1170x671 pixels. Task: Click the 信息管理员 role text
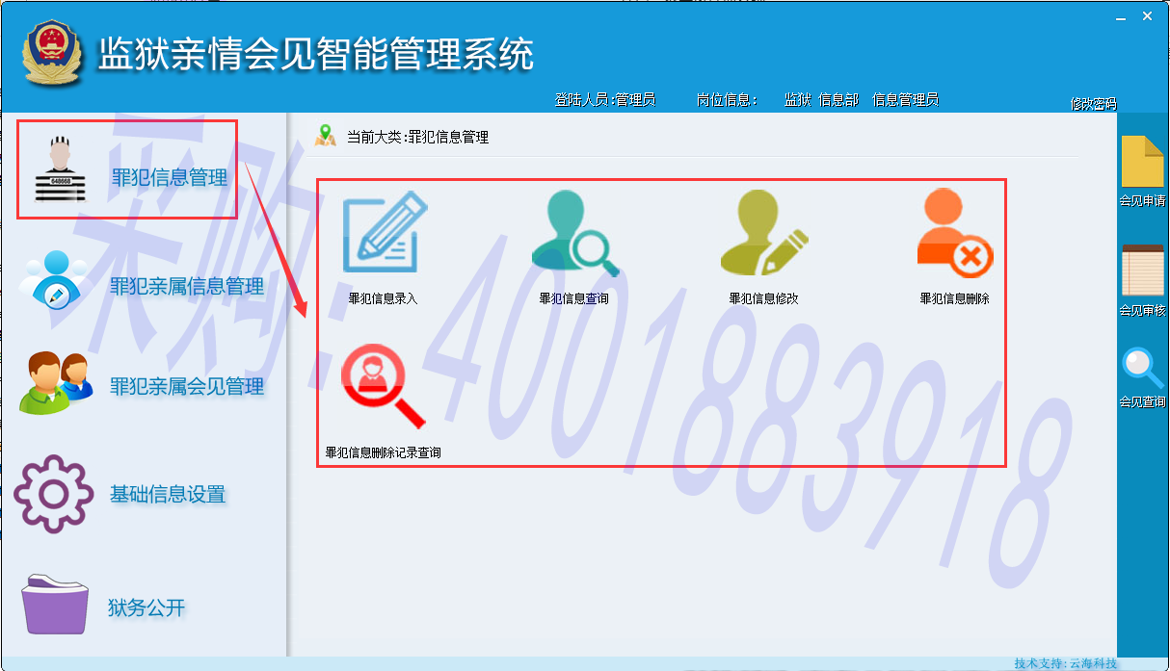click(905, 99)
